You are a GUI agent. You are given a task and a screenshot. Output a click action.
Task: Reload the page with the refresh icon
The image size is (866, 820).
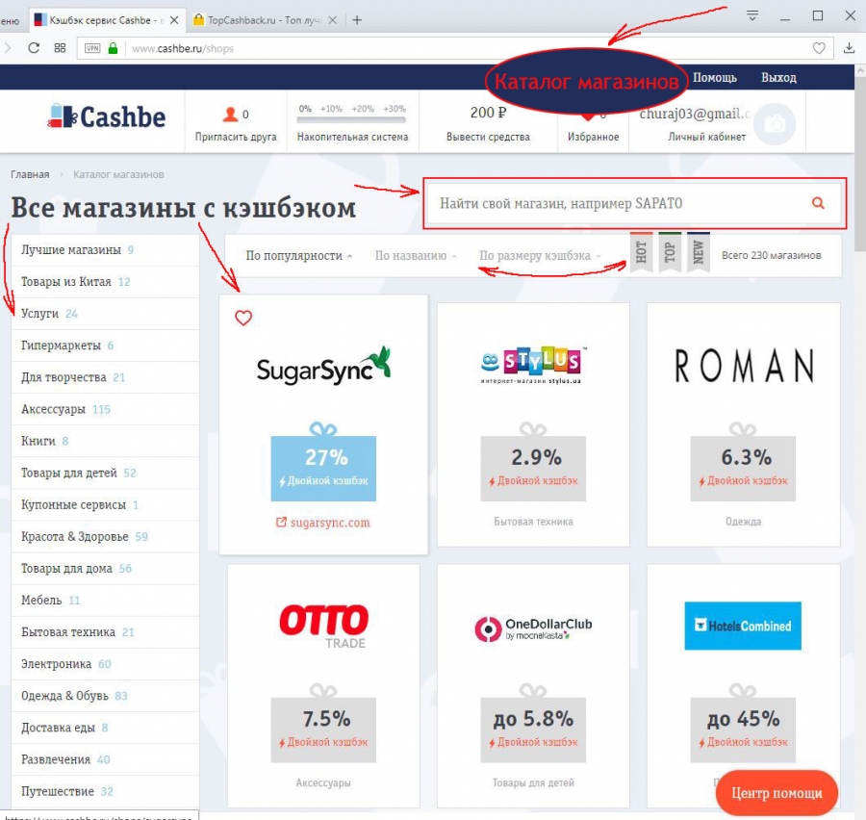[x=34, y=48]
